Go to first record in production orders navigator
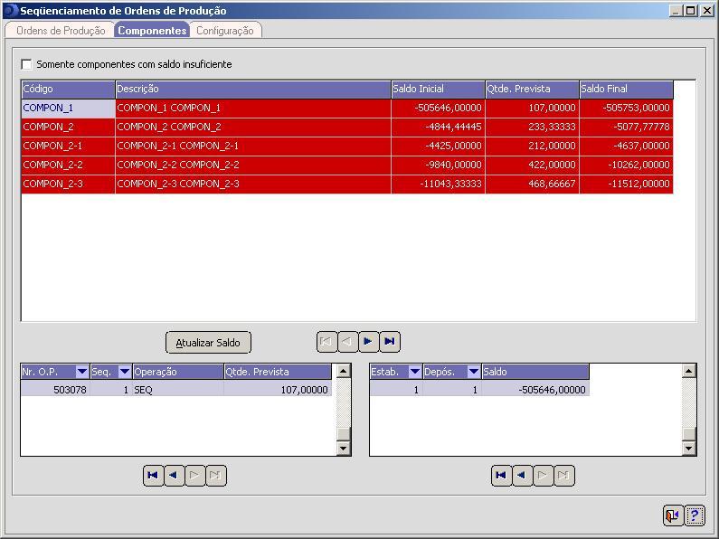 [x=153, y=476]
